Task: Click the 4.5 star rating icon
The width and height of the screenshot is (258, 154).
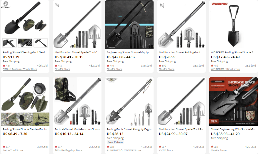Action: tap(4, 66)
